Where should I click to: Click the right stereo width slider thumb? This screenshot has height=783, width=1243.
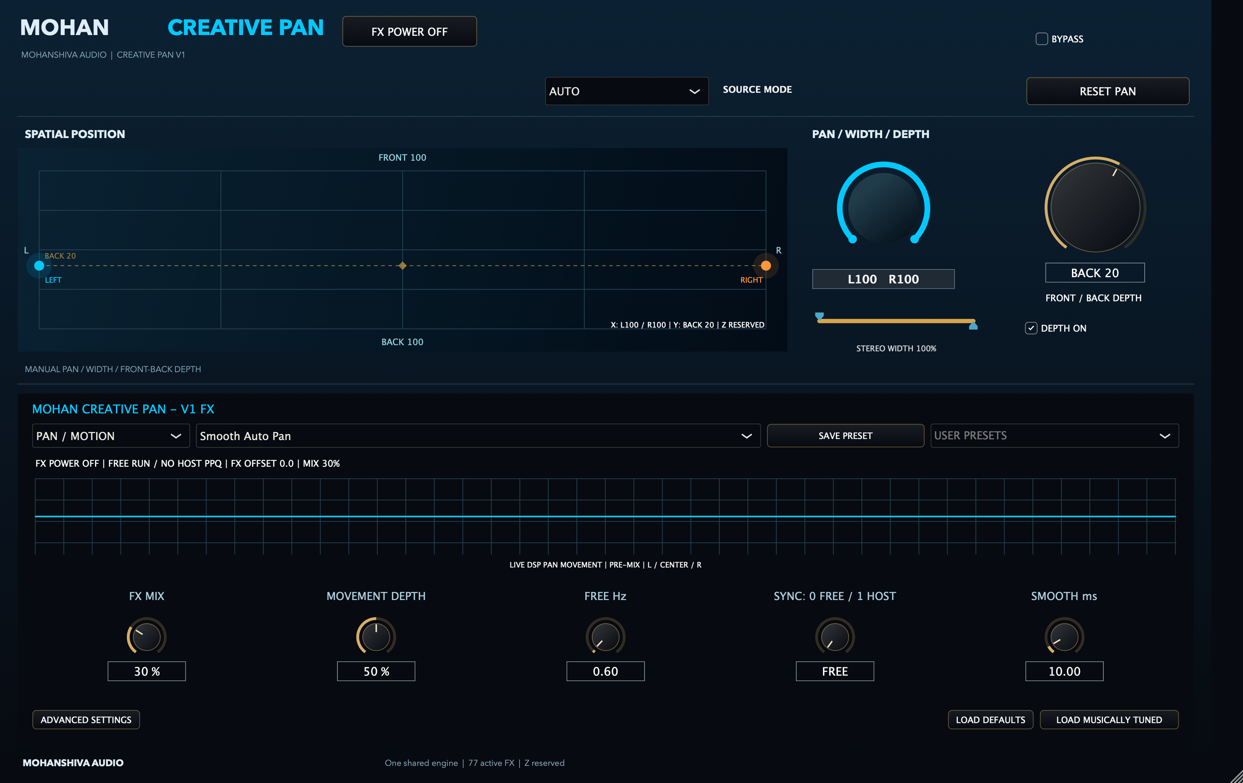(x=973, y=325)
